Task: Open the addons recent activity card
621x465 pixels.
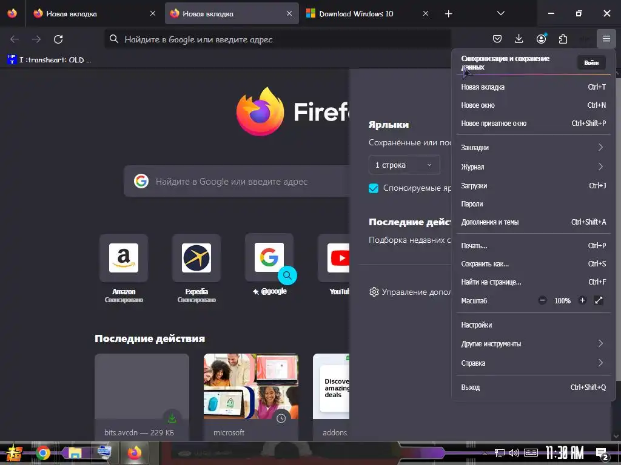Action: (x=331, y=397)
